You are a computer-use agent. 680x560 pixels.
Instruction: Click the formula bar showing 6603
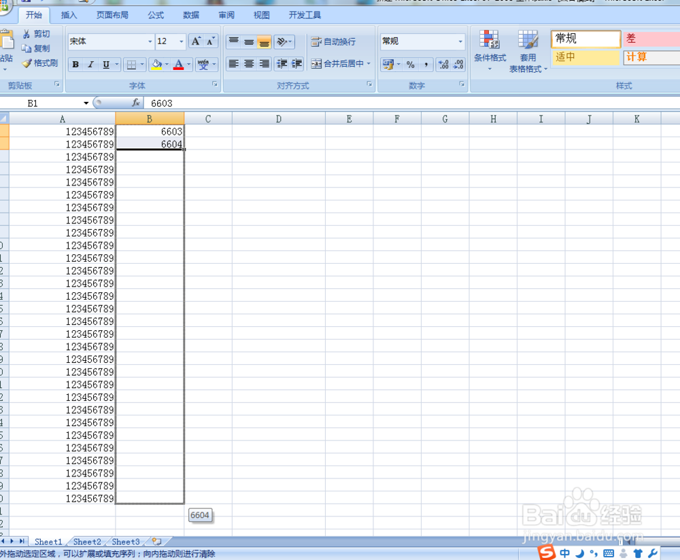coord(412,103)
